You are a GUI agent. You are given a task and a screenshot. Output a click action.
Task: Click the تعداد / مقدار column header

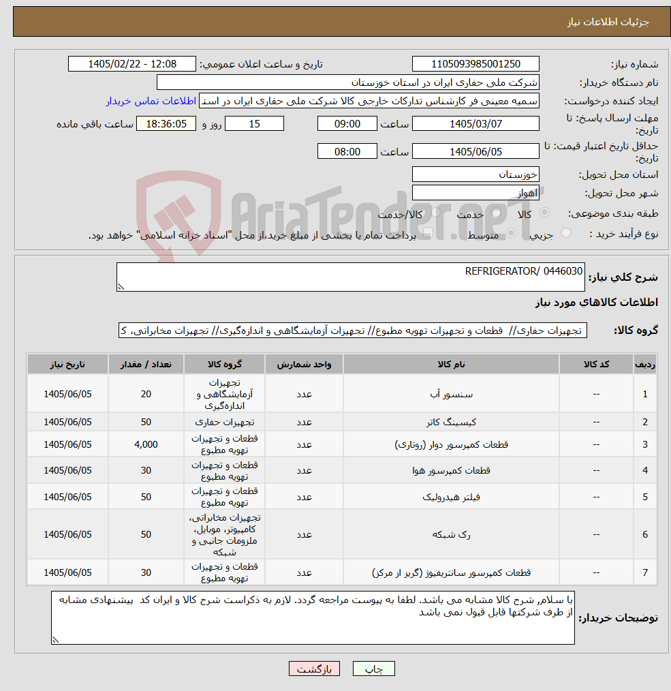click(146, 364)
